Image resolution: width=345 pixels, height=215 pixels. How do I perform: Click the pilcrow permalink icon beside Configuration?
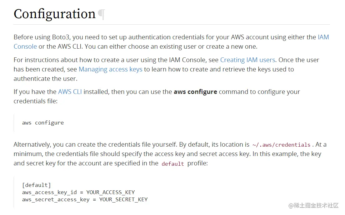point(102,14)
